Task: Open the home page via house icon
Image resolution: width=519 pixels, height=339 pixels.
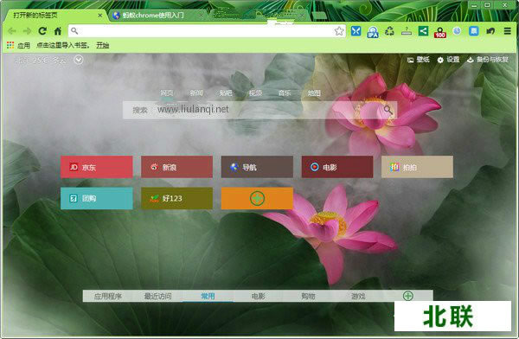Action: tap(58, 31)
